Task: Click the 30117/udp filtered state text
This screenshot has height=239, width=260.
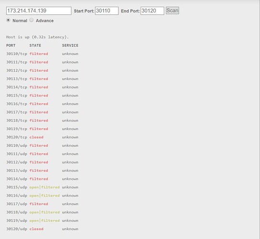Action: point(39,204)
